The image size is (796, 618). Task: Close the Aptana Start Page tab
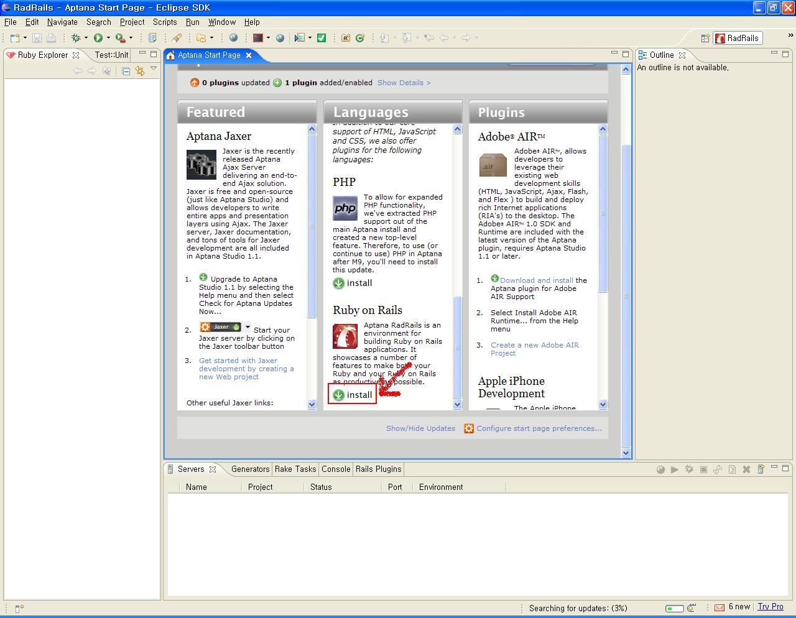(x=249, y=55)
